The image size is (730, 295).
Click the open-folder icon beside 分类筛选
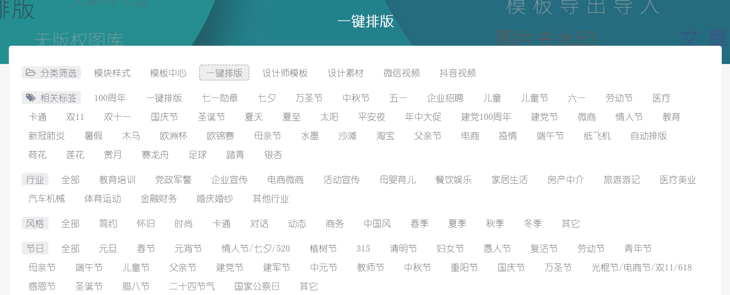[x=30, y=73]
